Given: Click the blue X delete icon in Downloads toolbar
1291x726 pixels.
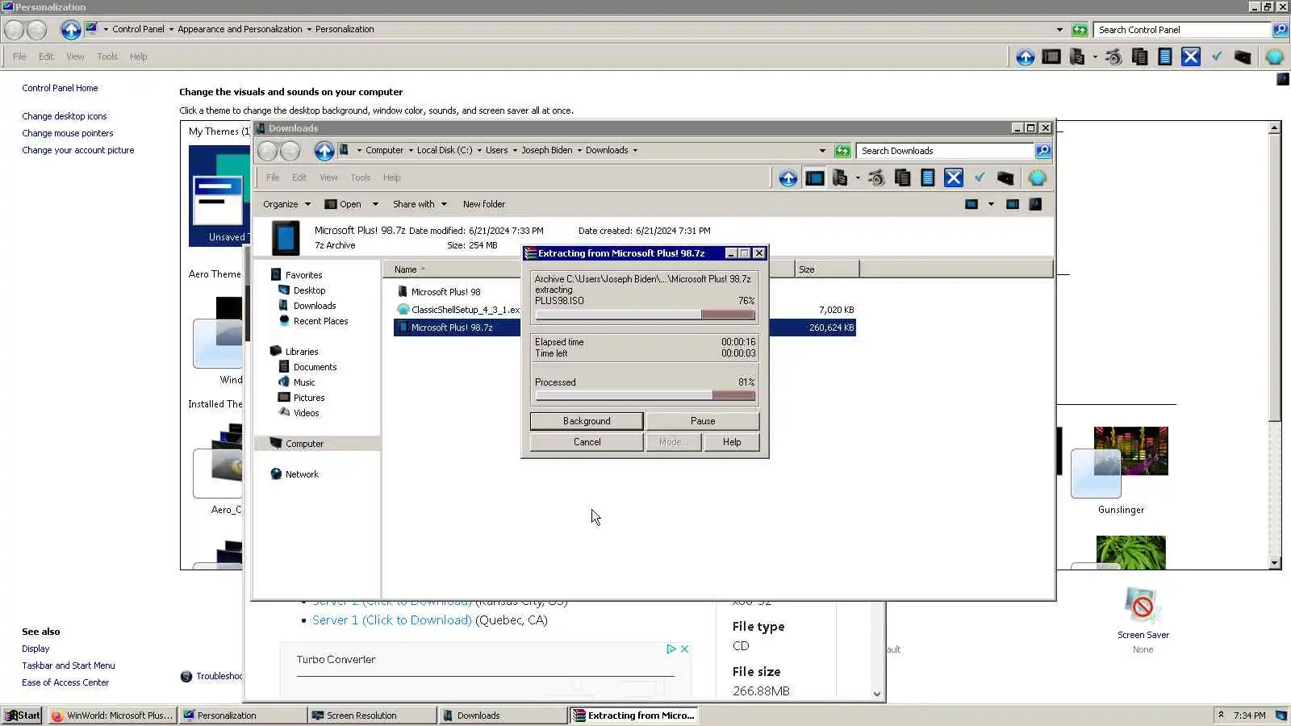Looking at the screenshot, I should tap(953, 178).
